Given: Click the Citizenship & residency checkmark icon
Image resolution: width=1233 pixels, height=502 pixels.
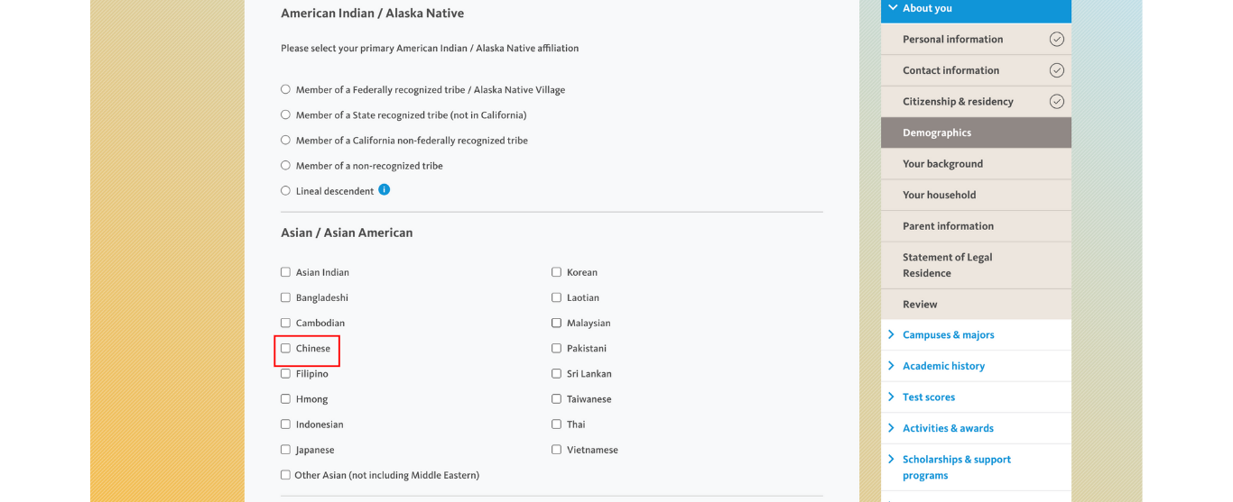Looking at the screenshot, I should (1056, 102).
